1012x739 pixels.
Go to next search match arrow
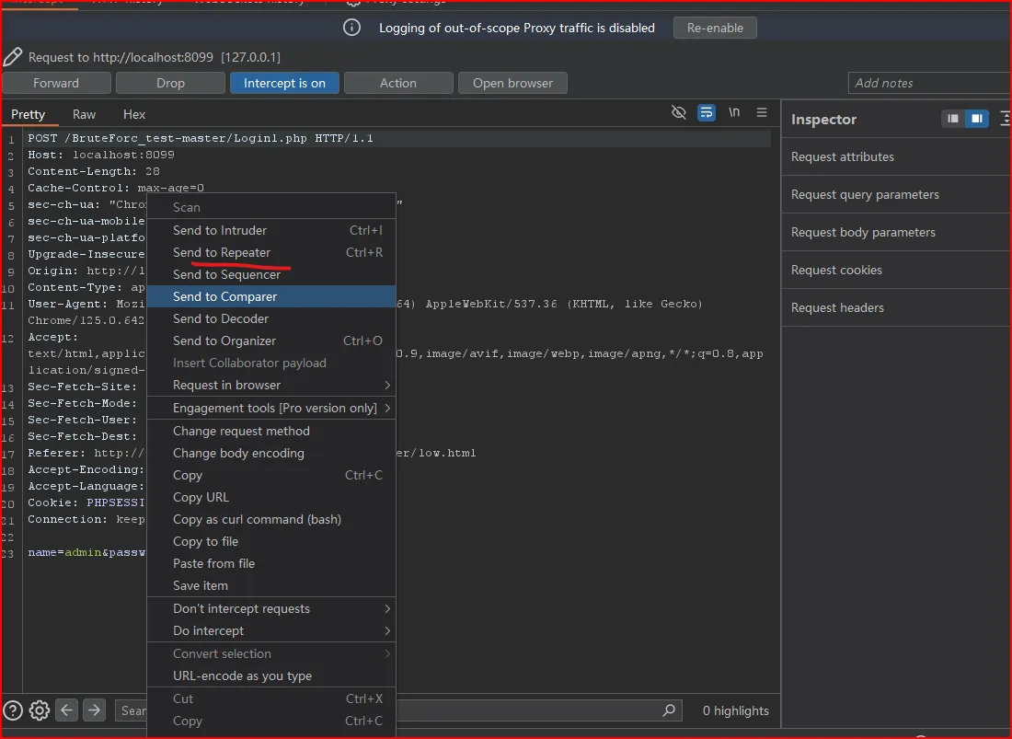point(94,710)
